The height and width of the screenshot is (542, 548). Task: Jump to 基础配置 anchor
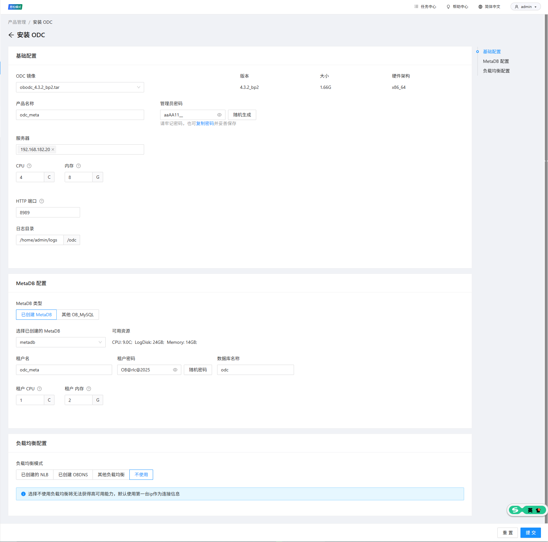tap(492, 52)
